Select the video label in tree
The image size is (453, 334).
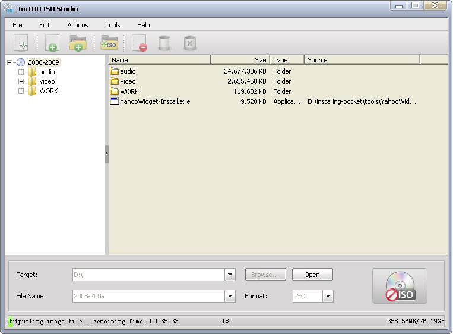(x=47, y=81)
